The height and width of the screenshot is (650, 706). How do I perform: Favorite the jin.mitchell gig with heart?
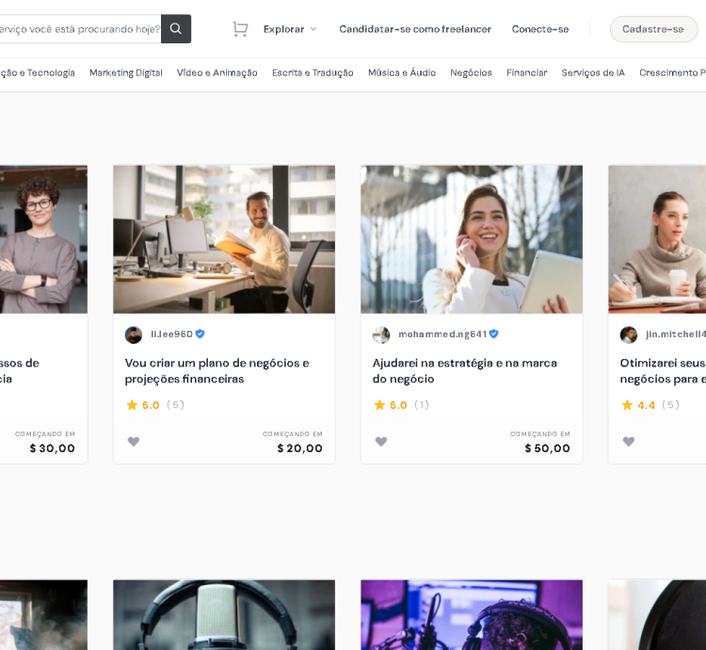pos(629,442)
